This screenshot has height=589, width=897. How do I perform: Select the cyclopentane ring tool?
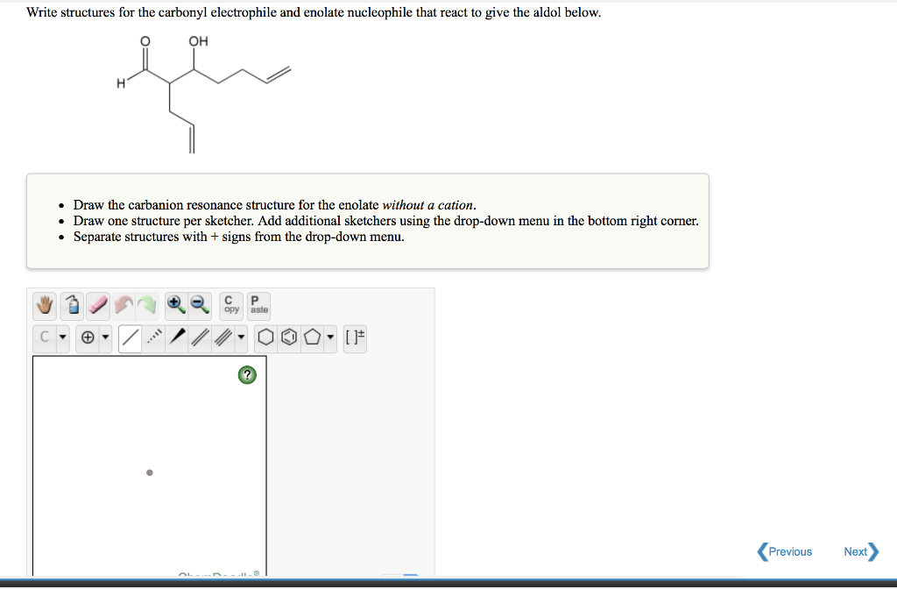[313, 337]
